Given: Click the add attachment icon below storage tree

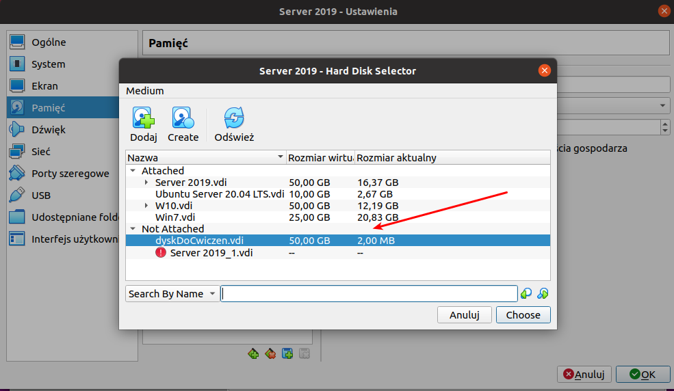Looking at the screenshot, I should [287, 353].
